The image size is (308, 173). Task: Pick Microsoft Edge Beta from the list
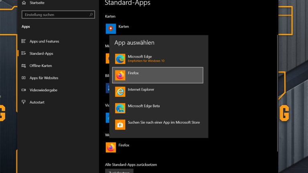(144, 106)
